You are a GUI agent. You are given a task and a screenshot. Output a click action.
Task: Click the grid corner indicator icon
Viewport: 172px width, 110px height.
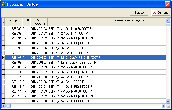point(3,22)
